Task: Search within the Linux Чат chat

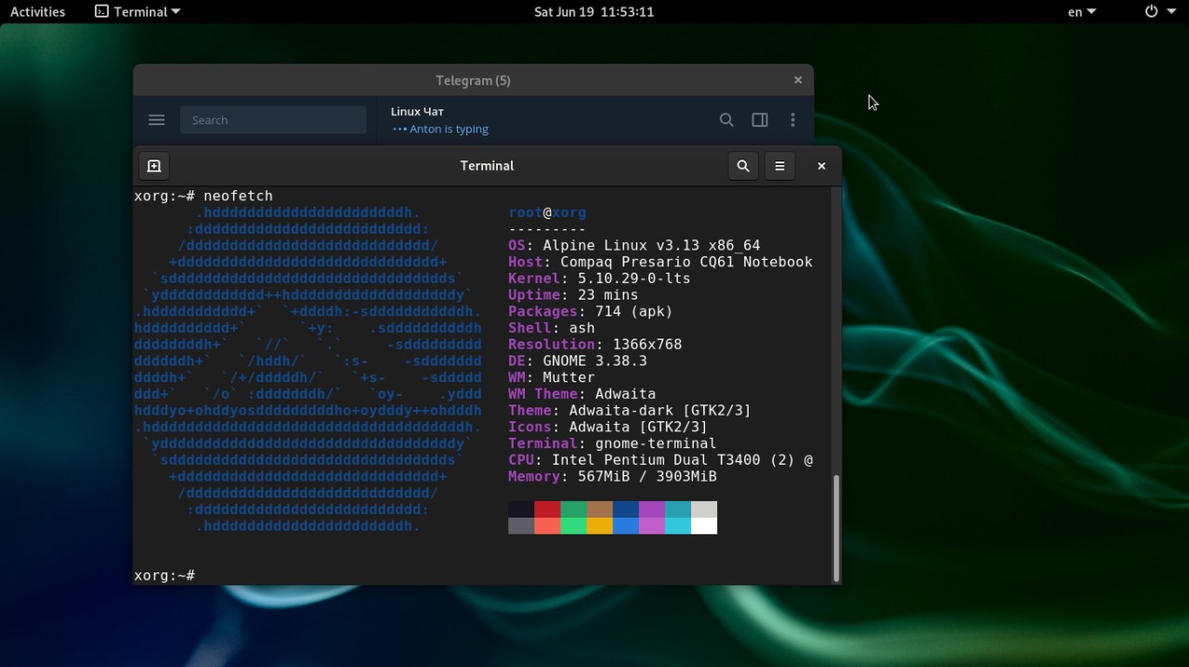Action: (x=726, y=120)
